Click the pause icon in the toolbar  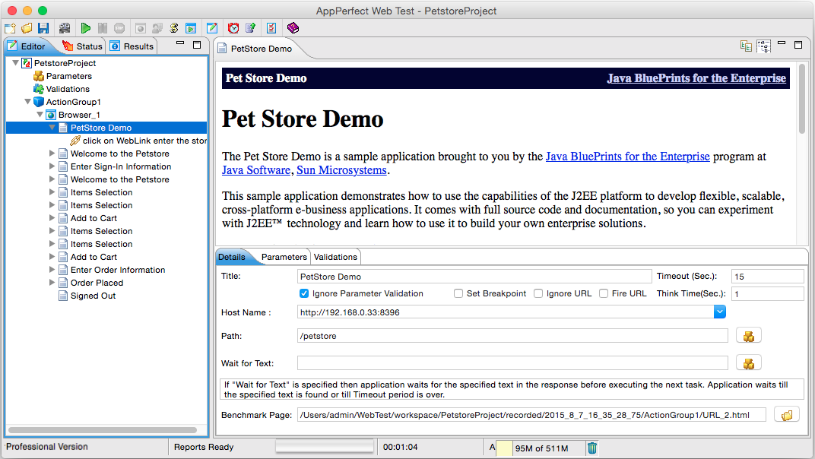(x=103, y=28)
